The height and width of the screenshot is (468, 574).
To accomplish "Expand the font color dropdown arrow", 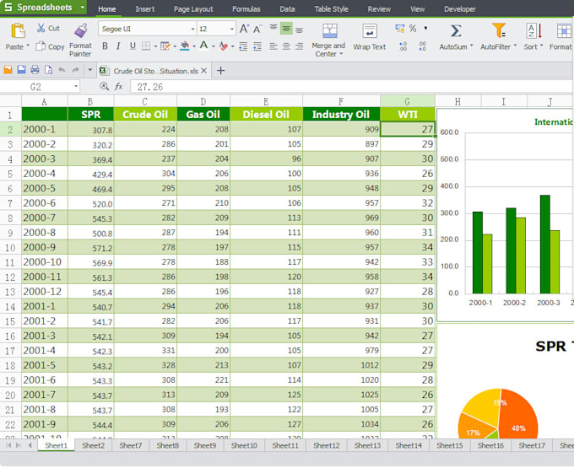I will tap(213, 46).
